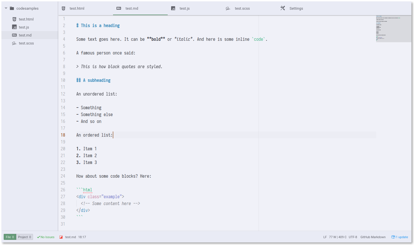Click the Sass icon on test.scss tab
414x245 pixels.
click(x=228, y=9)
